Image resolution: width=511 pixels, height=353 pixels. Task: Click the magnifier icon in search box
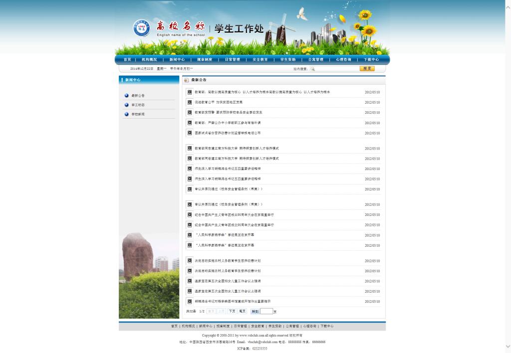(312, 69)
